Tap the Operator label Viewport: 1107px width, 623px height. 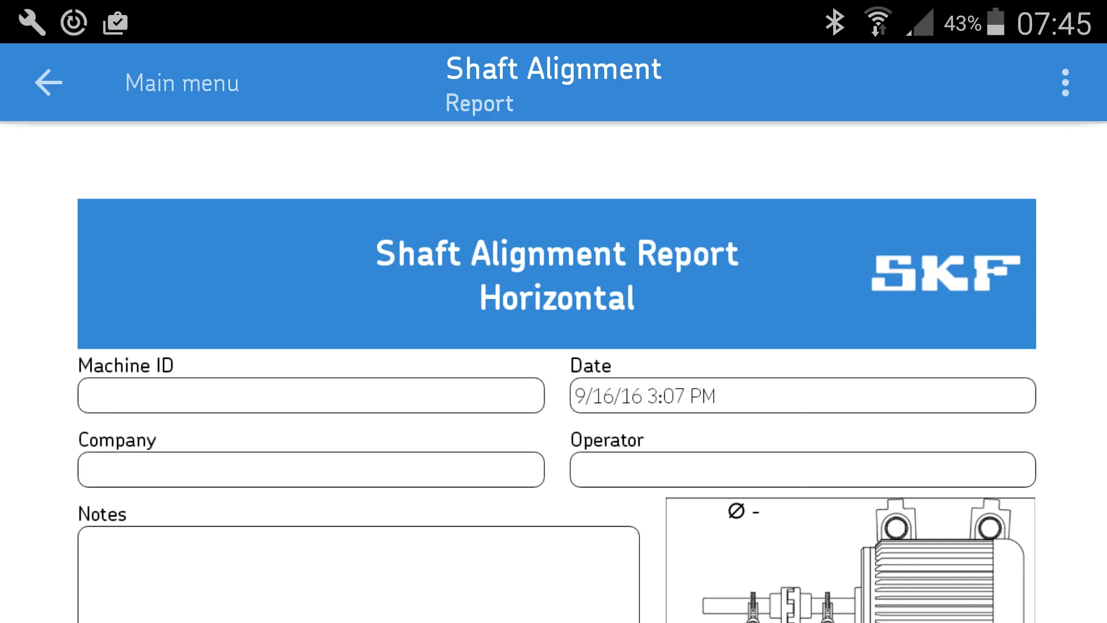click(607, 440)
